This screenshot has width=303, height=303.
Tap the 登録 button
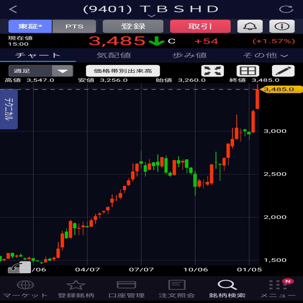click(133, 26)
